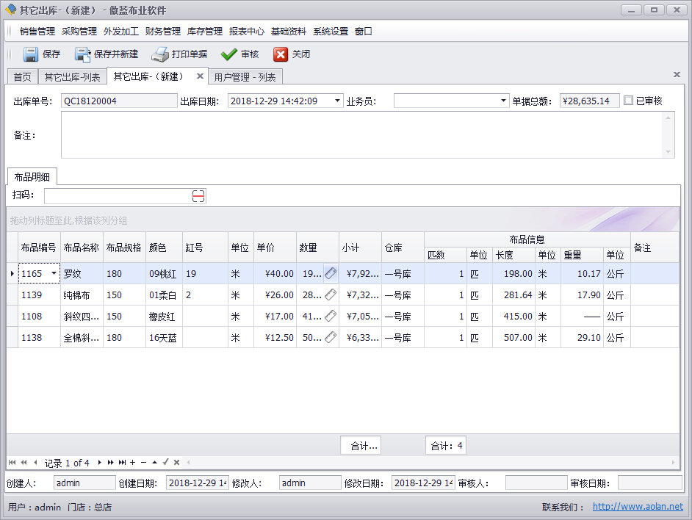Open the 库存管理 menu
This screenshot has width=692, height=520.
(x=204, y=32)
